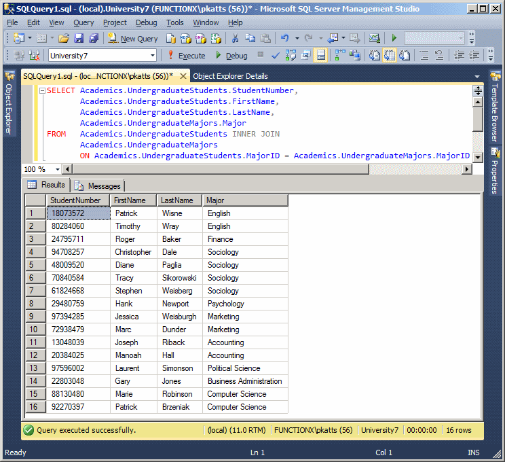This screenshot has height=462, width=505.
Task: Click the editor vertical scrollbar thumb
Action: coord(478,120)
